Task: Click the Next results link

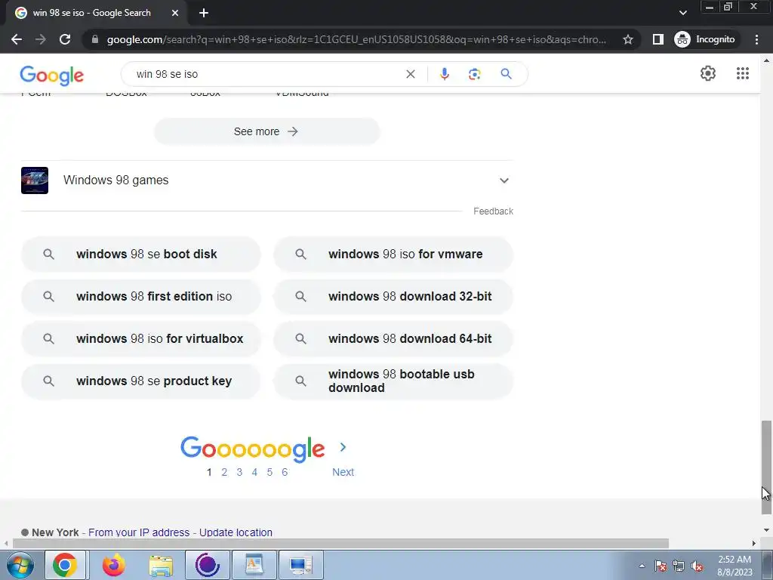Action: tap(343, 472)
